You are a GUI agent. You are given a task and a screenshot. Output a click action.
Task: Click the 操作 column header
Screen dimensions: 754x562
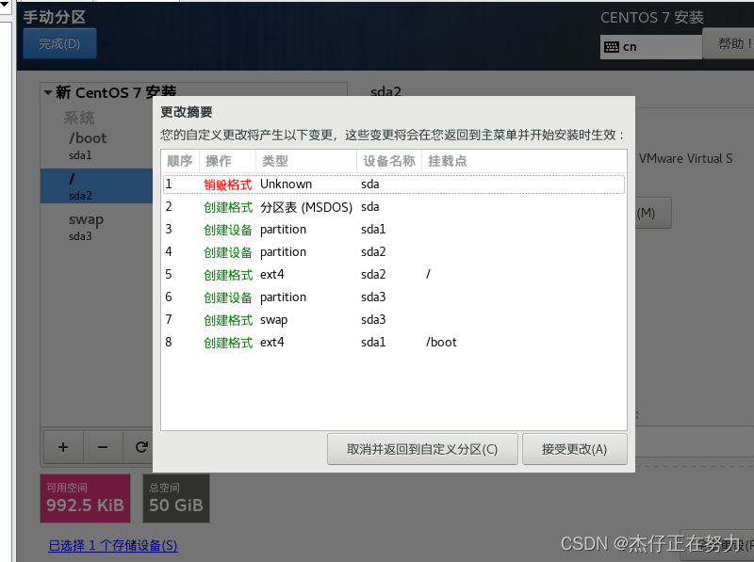click(x=227, y=161)
